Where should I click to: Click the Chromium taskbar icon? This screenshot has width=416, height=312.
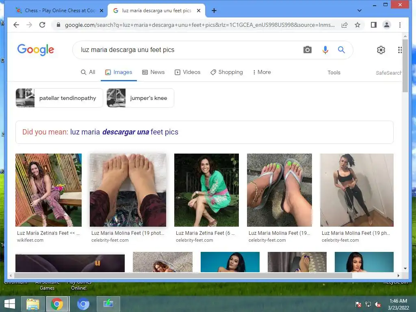click(x=83, y=304)
